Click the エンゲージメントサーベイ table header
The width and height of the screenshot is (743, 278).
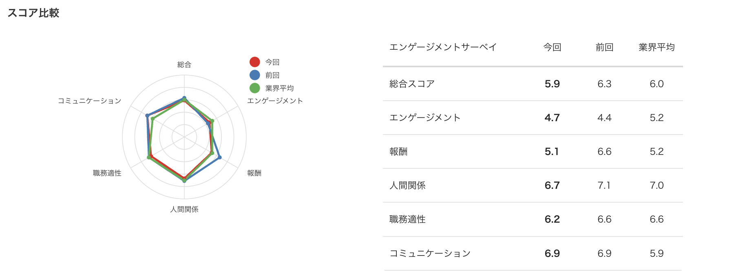click(443, 47)
